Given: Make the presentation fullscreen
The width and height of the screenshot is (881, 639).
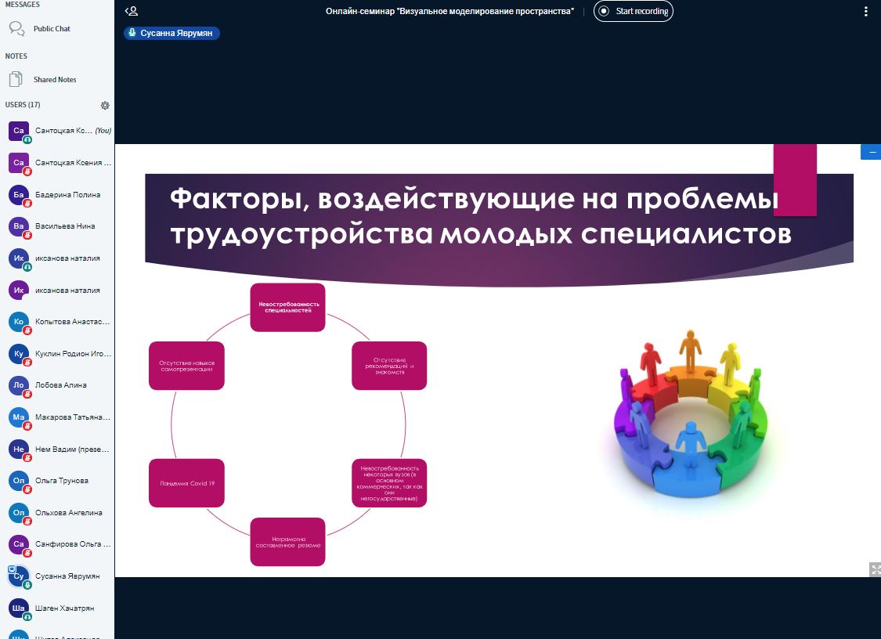Looking at the screenshot, I should pos(874,569).
